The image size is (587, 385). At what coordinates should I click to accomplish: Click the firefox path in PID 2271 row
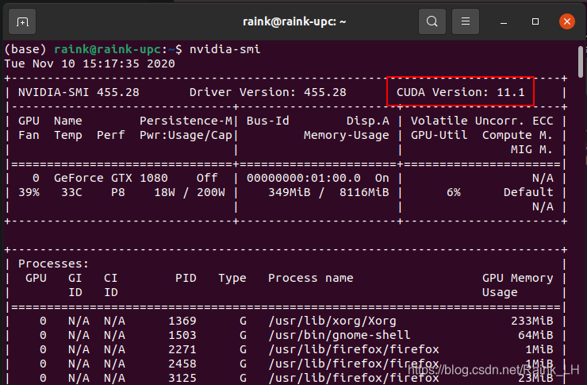(354, 349)
